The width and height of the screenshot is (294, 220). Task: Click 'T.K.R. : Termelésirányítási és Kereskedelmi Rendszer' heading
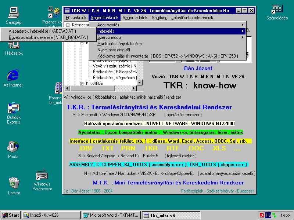149,107
